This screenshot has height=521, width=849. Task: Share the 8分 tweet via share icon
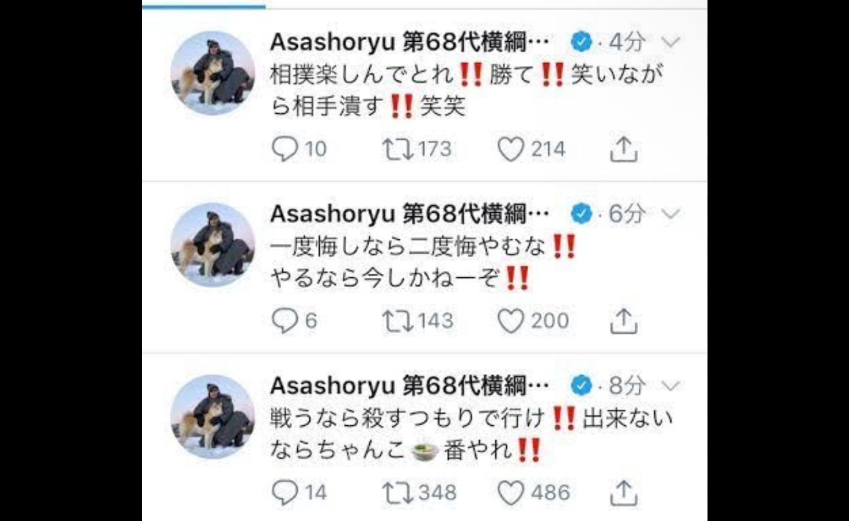(x=623, y=493)
